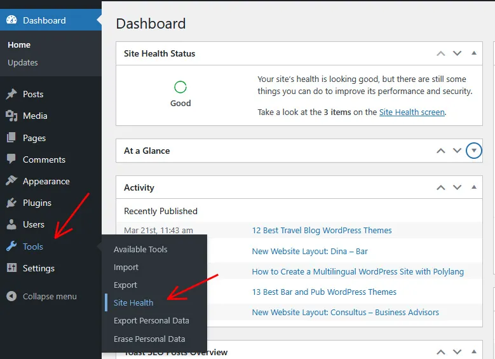The width and height of the screenshot is (495, 359).
Task: Click the Comments speech bubble icon
Action: (x=11, y=159)
